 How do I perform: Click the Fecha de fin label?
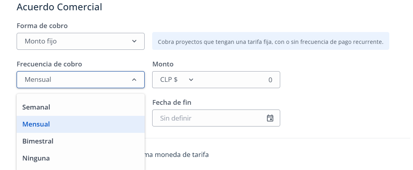click(x=172, y=102)
